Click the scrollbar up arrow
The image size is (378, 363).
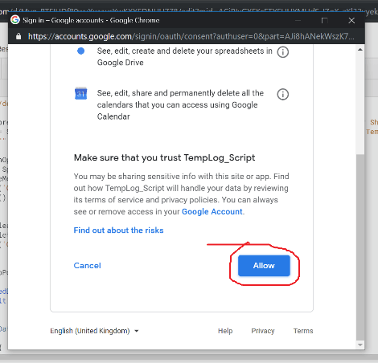(360, 50)
